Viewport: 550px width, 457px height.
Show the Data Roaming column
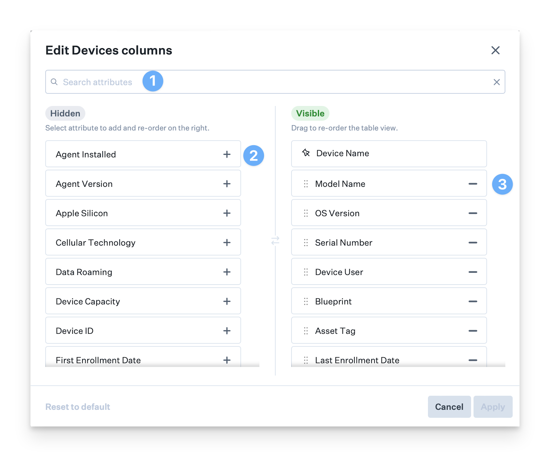(227, 272)
